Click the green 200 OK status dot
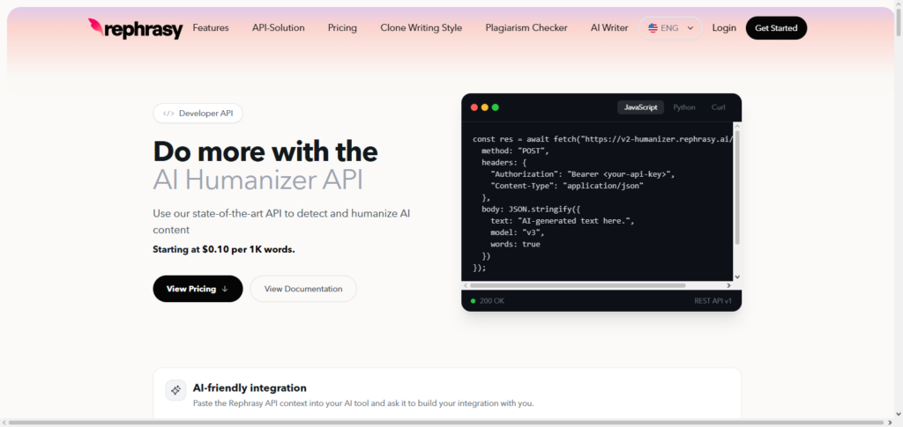 click(x=474, y=300)
